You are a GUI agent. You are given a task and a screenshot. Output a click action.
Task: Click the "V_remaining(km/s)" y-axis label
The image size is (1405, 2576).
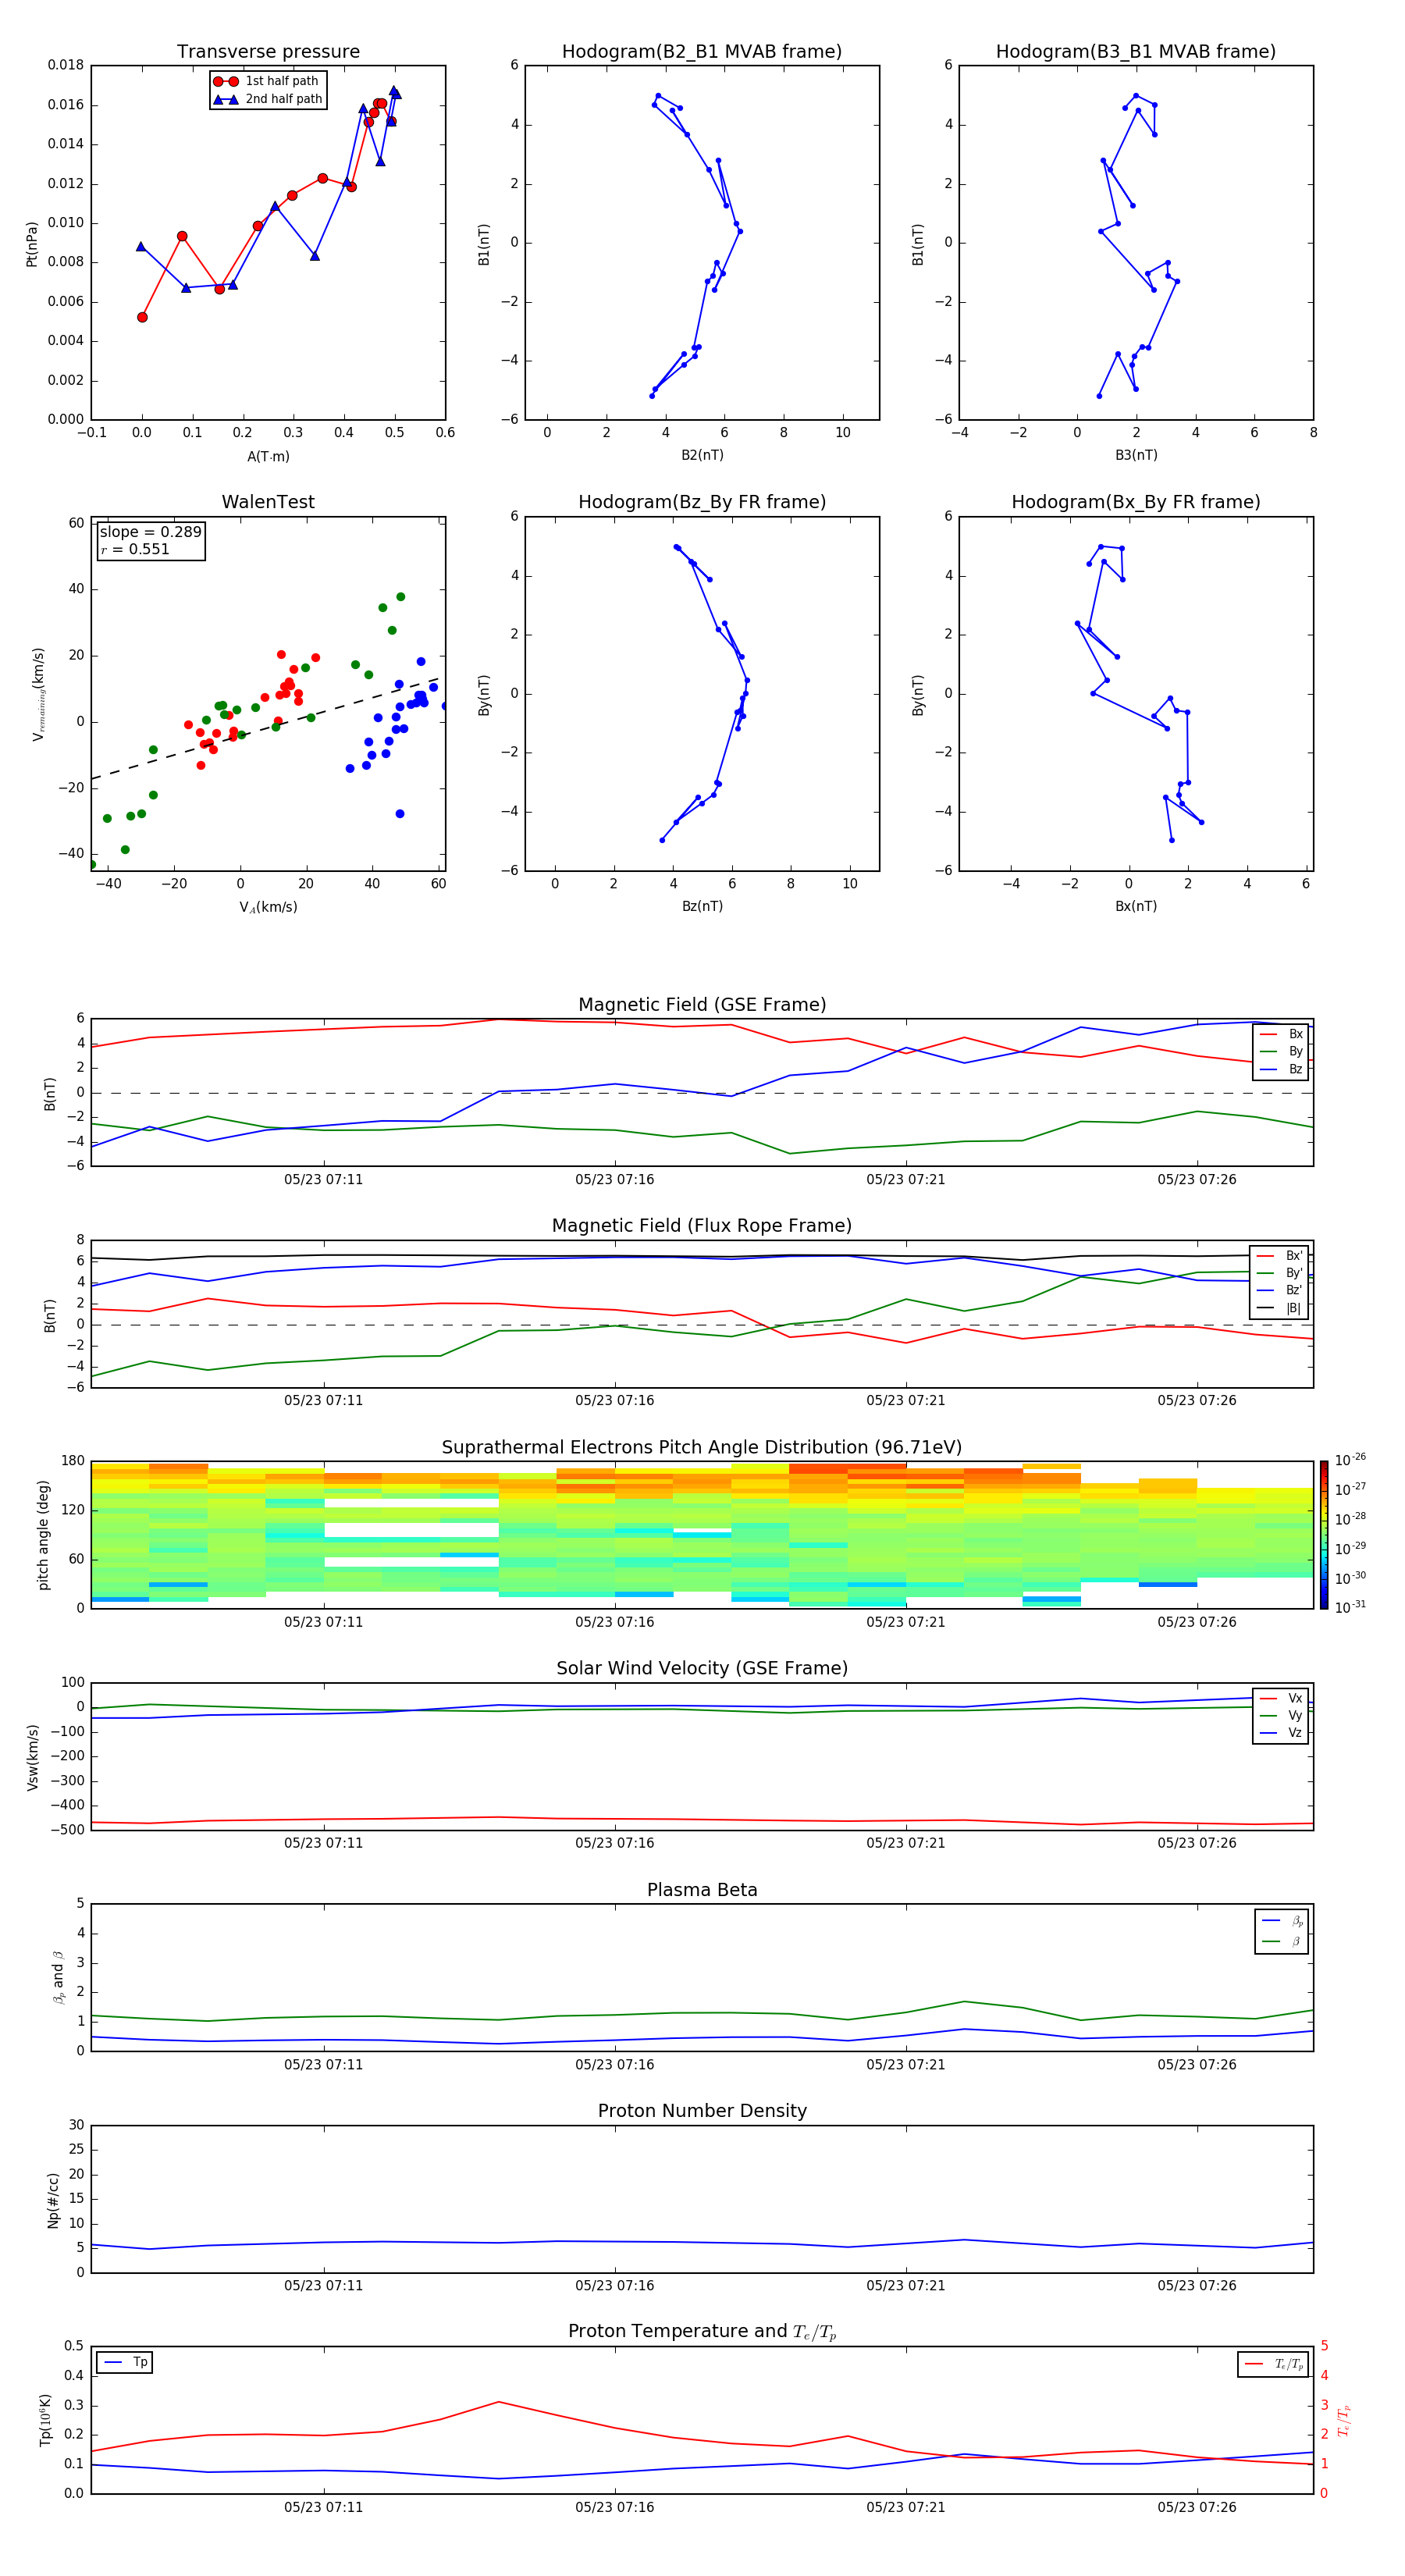39,694
